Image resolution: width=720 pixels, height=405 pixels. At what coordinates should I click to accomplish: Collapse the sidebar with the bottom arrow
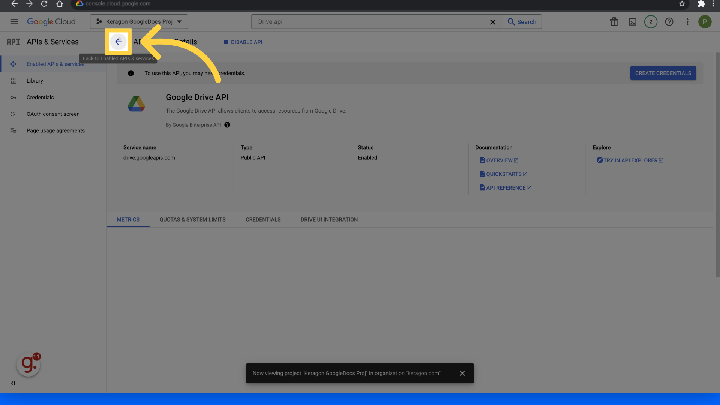13,383
